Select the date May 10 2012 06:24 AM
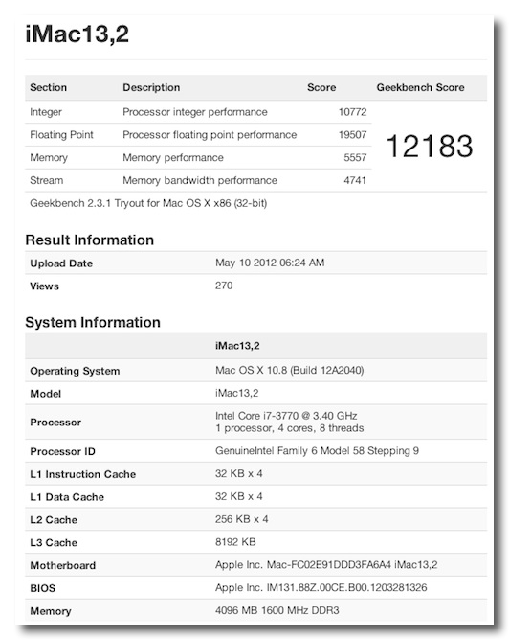The width and height of the screenshot is (509, 640). point(270,263)
